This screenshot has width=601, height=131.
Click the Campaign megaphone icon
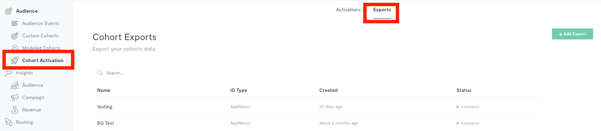[15, 97]
